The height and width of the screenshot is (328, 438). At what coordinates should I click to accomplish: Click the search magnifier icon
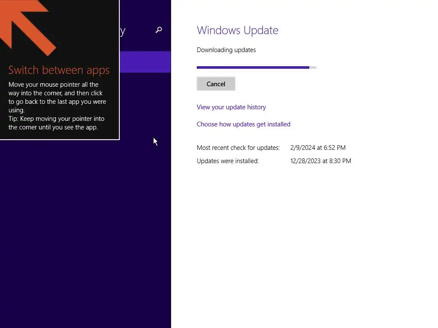(159, 30)
